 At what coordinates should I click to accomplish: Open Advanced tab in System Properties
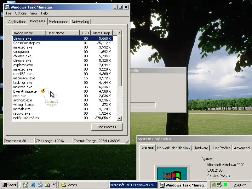[x=242, y=148]
